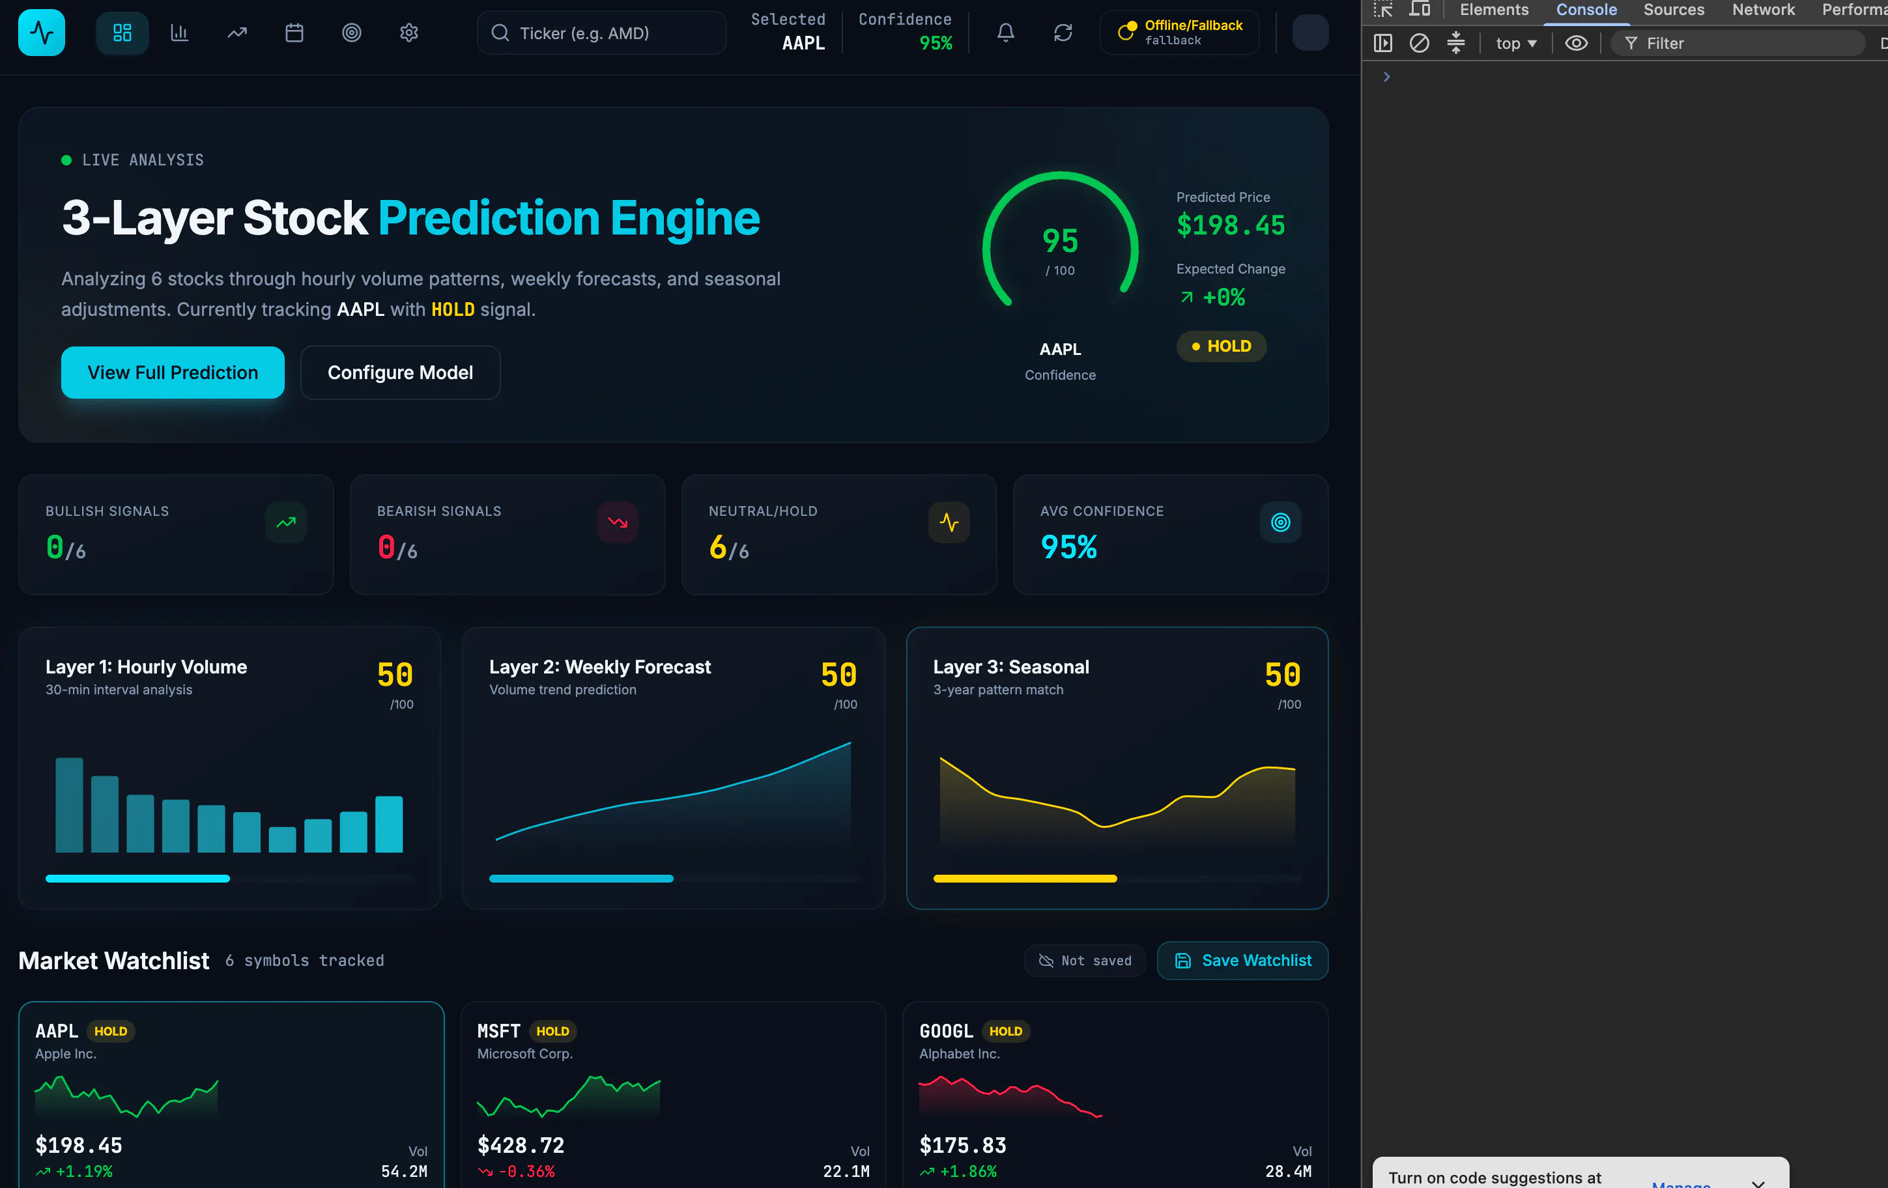Viewport: 1888px width, 1188px height.
Task: Click the Avg Confidence 95% value
Action: [x=1068, y=546]
